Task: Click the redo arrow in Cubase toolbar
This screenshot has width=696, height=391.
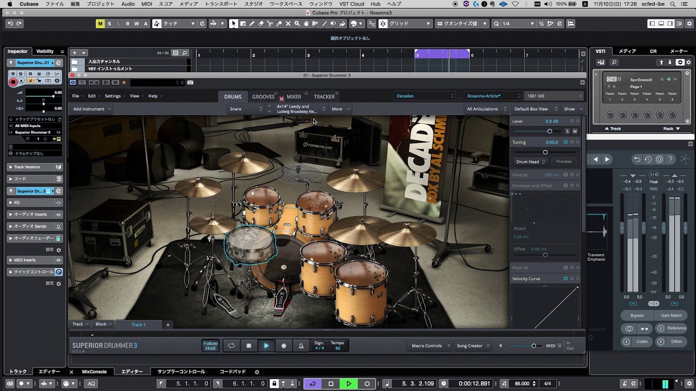Action: [x=19, y=23]
